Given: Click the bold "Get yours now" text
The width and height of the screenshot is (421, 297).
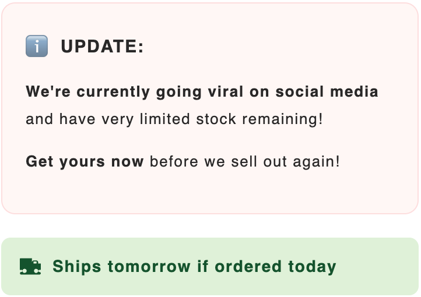Looking at the screenshot, I should [x=85, y=161].
